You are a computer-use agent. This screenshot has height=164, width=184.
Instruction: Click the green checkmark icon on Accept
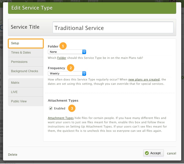(147, 153)
